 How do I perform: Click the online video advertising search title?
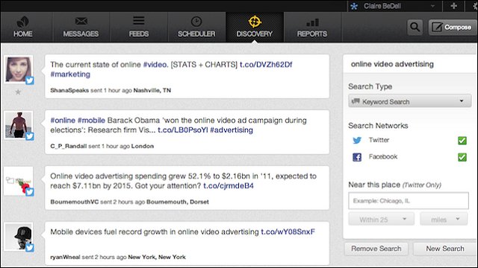coord(392,64)
